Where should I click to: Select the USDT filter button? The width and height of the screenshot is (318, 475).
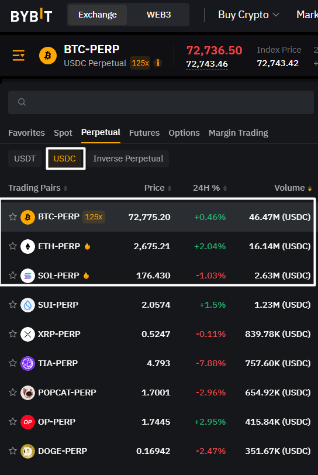[25, 159]
